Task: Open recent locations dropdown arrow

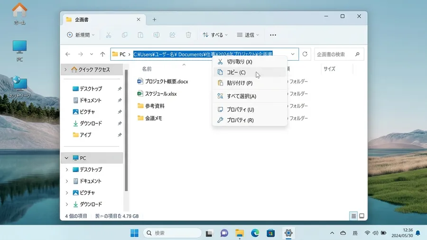Action: click(92, 54)
